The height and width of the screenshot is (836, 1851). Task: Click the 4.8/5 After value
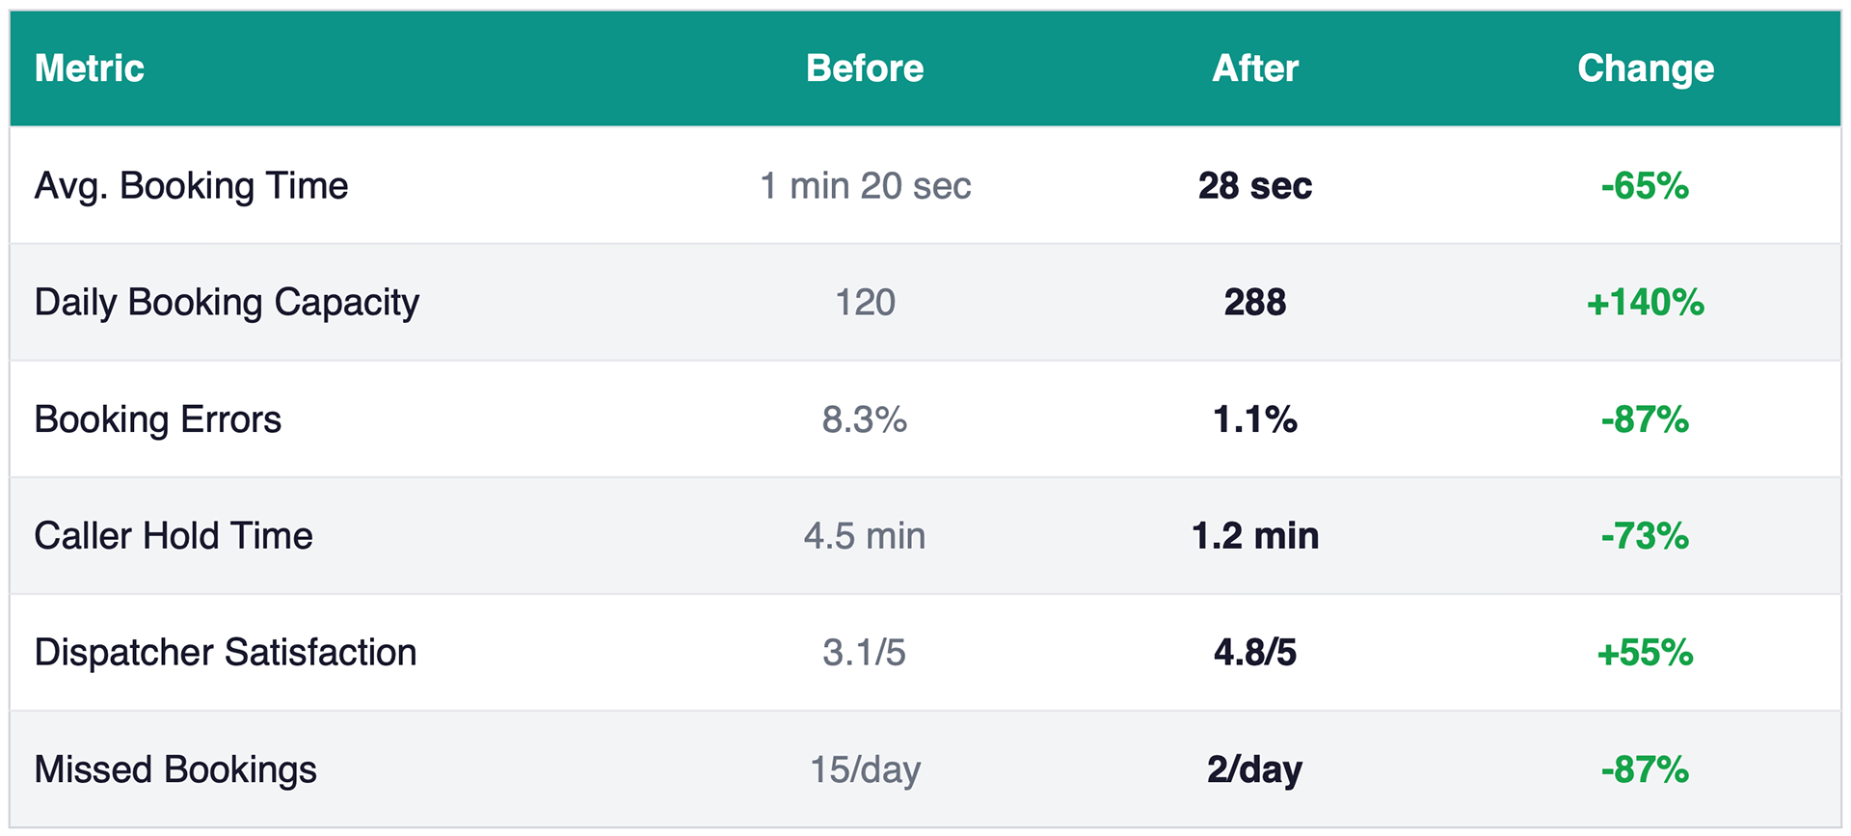point(1255,653)
